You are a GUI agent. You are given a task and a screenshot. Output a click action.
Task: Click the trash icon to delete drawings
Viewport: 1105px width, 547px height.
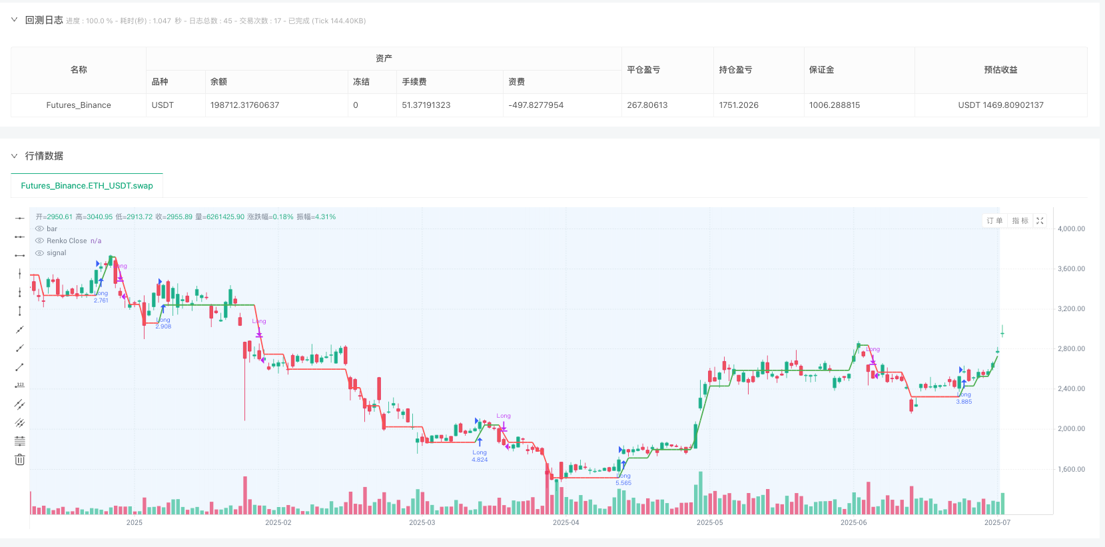point(20,460)
